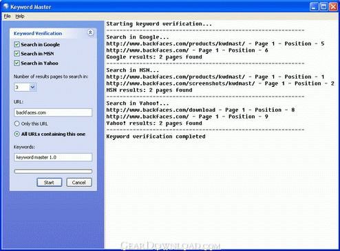Click the 'Search in MSN...' output line

click(x=133, y=70)
